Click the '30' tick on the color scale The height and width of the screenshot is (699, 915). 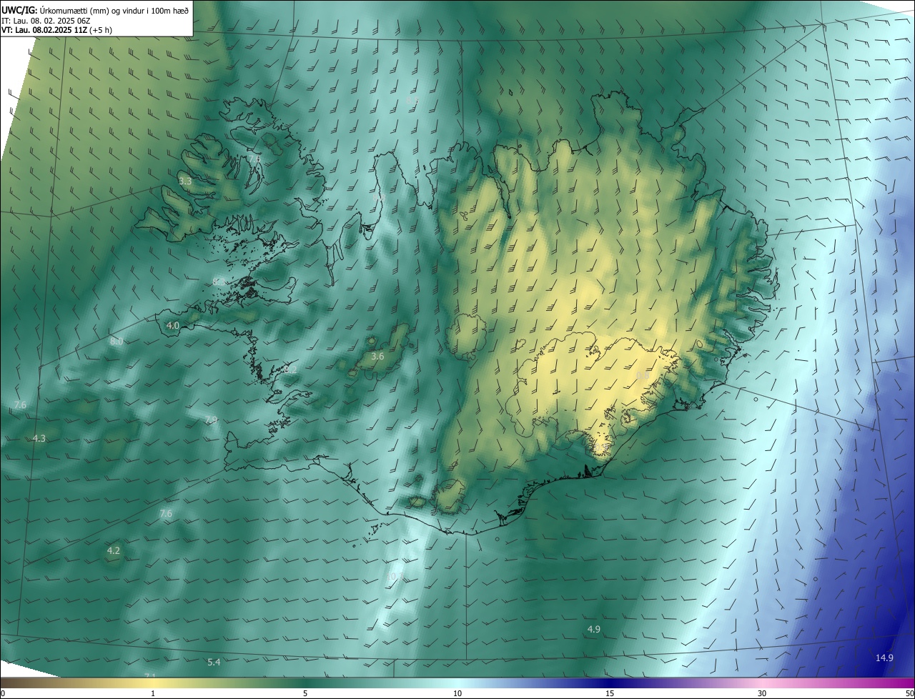click(762, 694)
